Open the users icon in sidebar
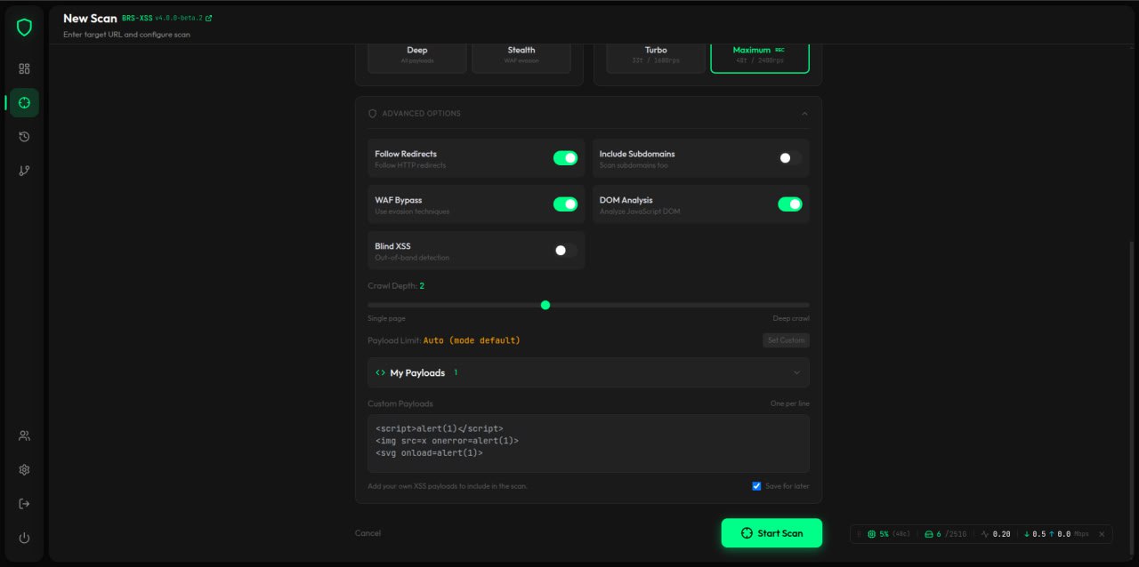Viewport: 1139px width, 567px height. click(24, 435)
